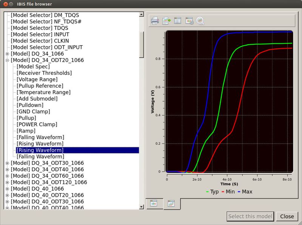
Task: Click the zoom magnifier plot icon
Action: pos(200,21)
